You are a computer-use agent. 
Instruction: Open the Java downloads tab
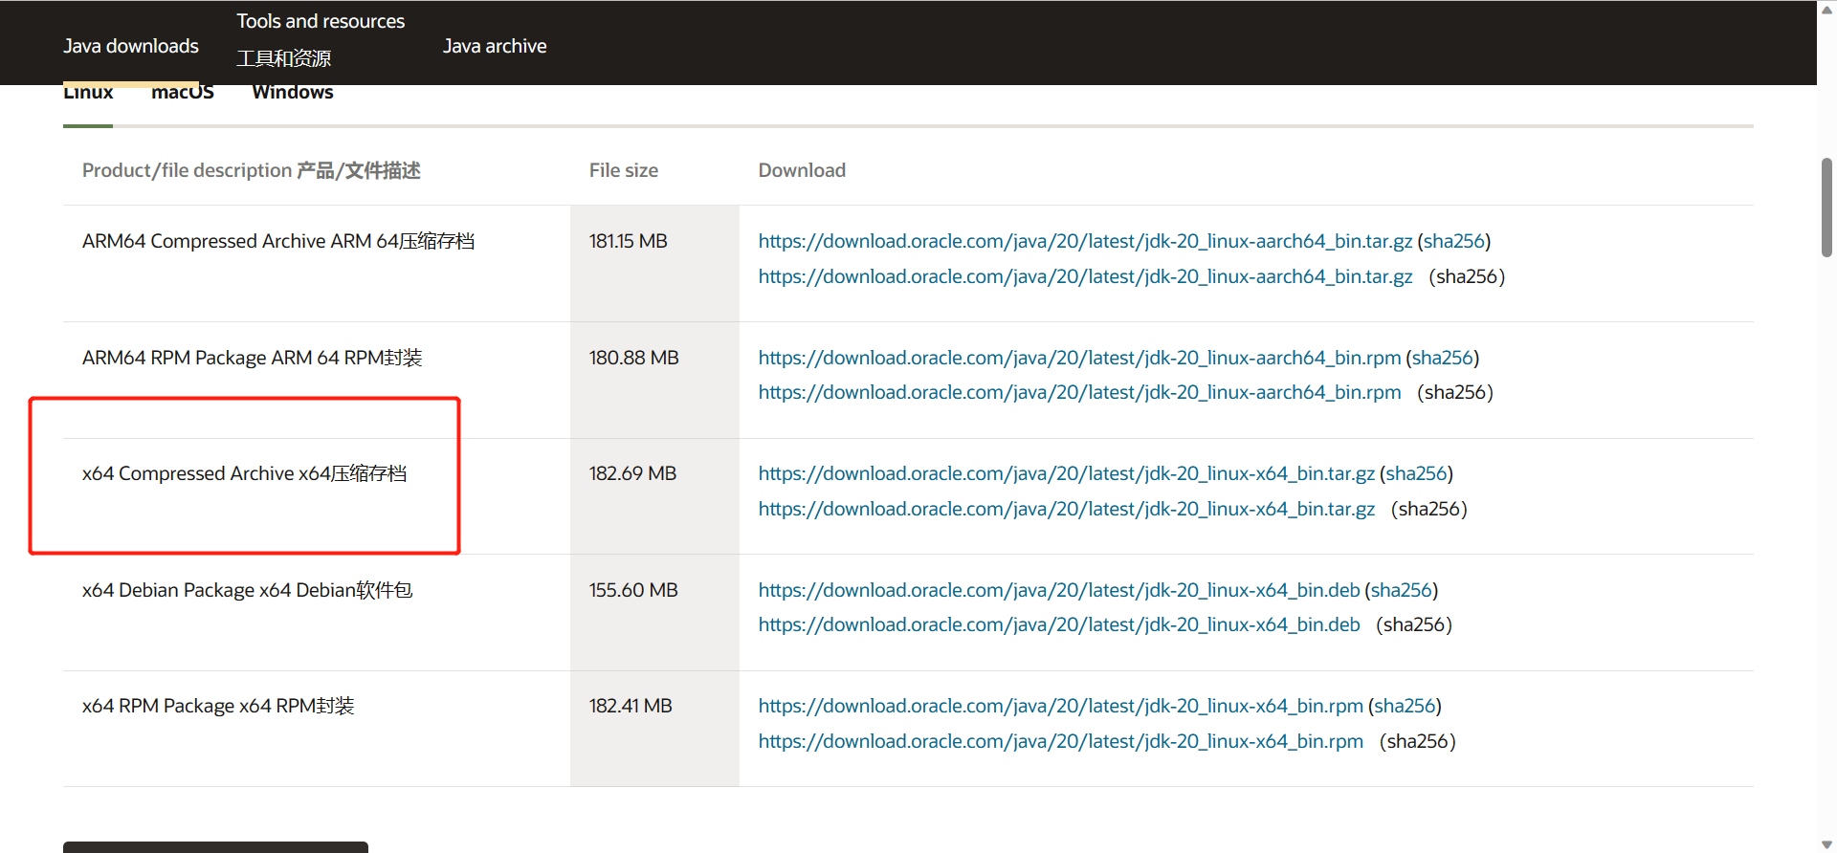point(131,46)
